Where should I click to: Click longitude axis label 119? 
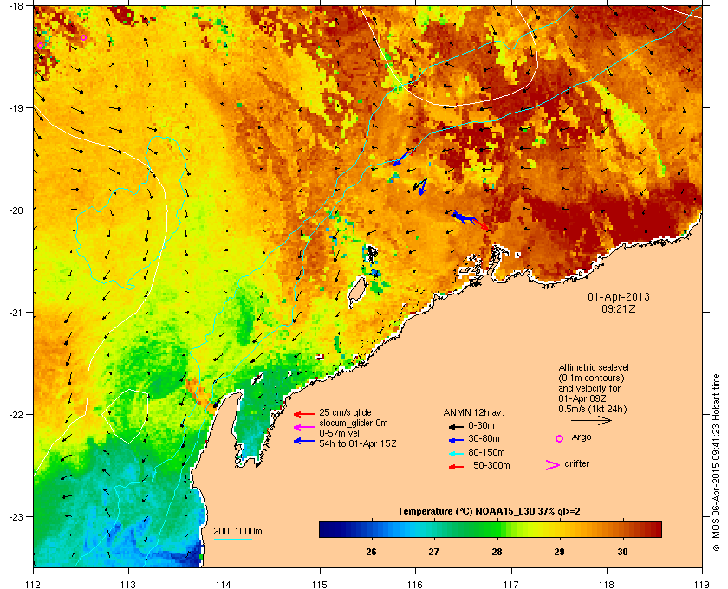pos(702,585)
